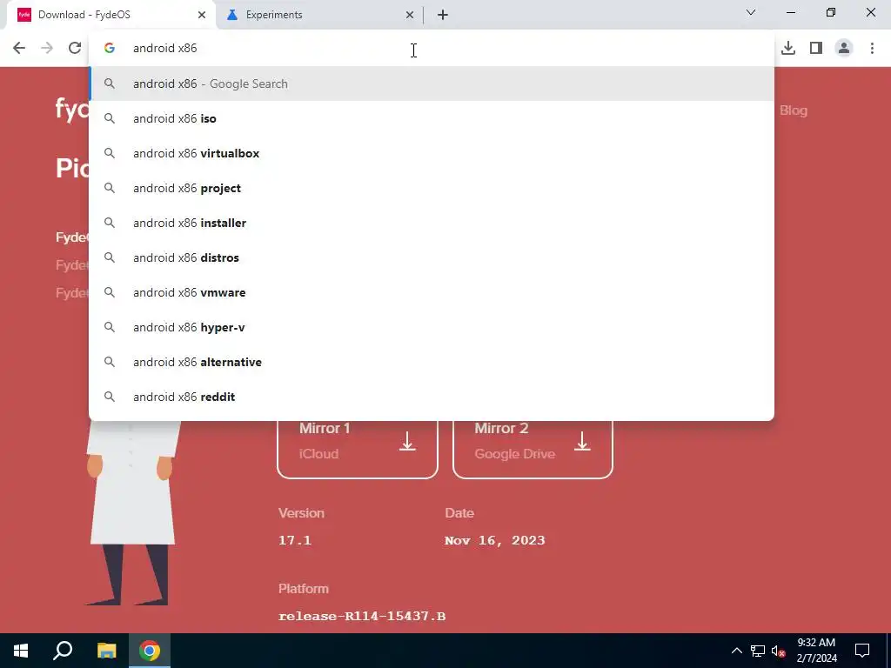Screen dimensions: 891x668
Task: Show hidden system tray icons
Action: pos(736,651)
